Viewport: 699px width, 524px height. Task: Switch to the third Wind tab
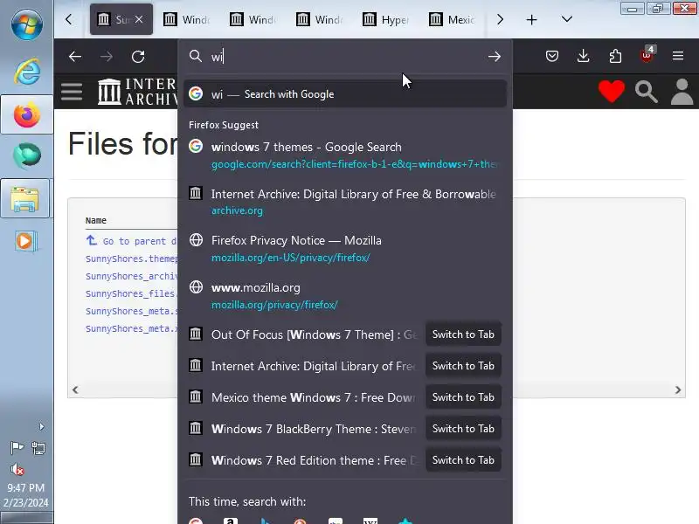(x=319, y=19)
